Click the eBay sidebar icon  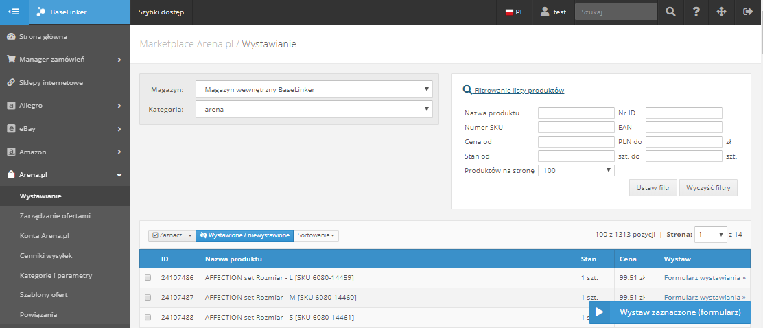[11, 129]
